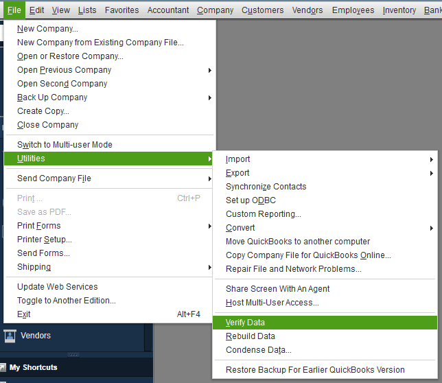Click the Vendors icon in the sidebar
Viewport: 442px width, 383px height.
click(x=10, y=336)
